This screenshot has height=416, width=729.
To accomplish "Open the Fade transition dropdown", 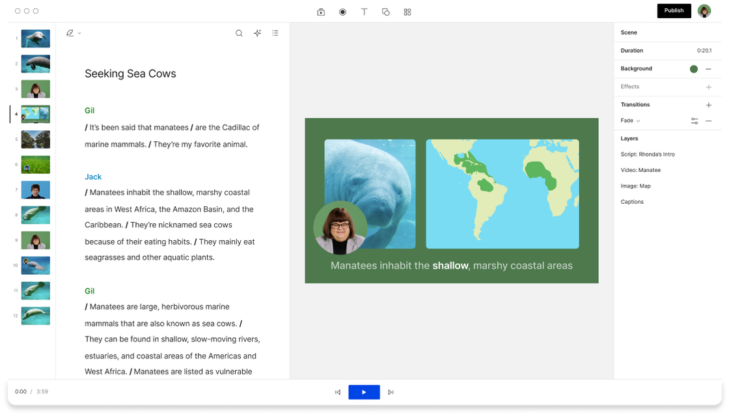I will 631,120.
